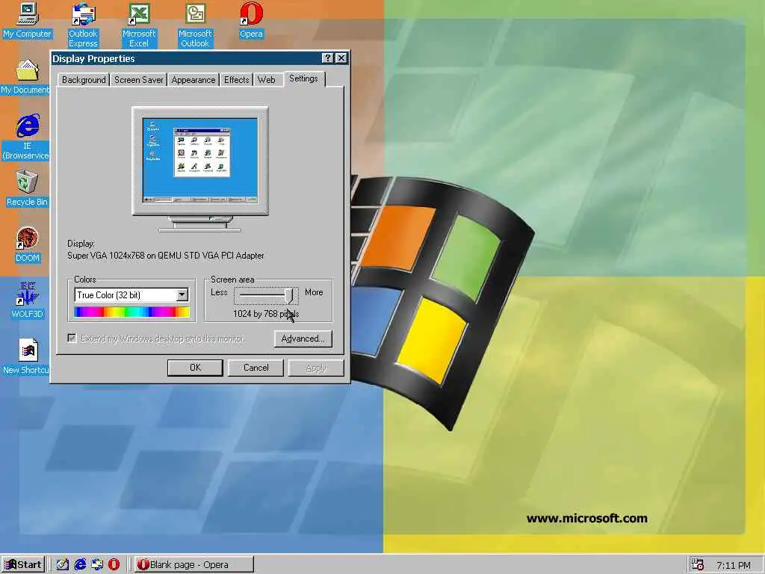Open the Colors depth dropdown

(182, 294)
